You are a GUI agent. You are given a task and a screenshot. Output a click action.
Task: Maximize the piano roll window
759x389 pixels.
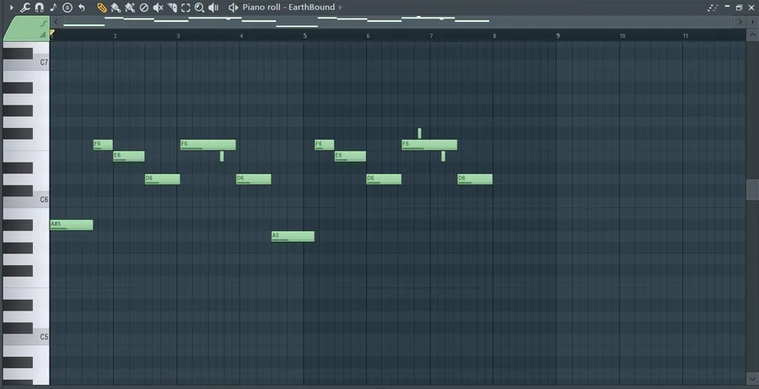point(739,8)
